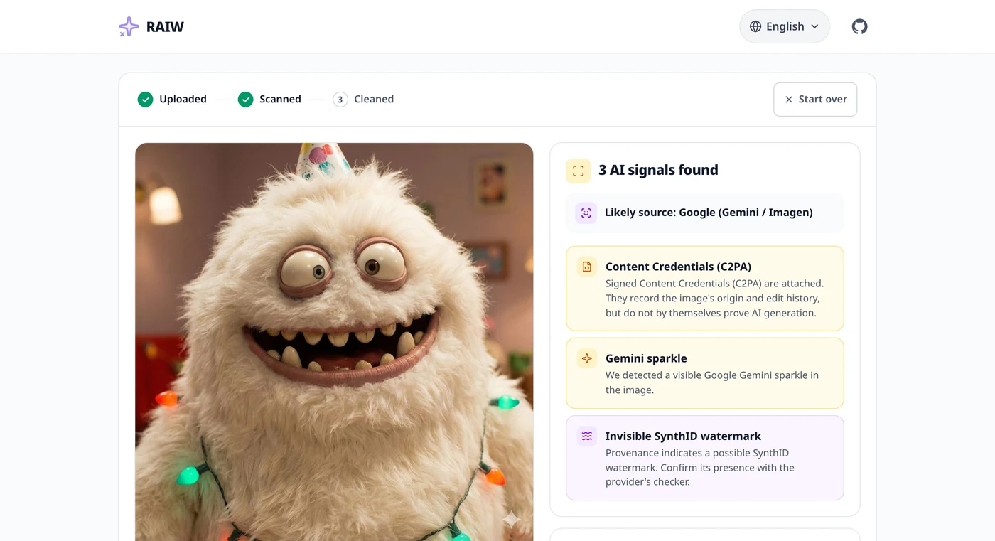Viewport: 995px width, 541px height.
Task: Expand the English language dropdown chevron
Action: click(814, 26)
